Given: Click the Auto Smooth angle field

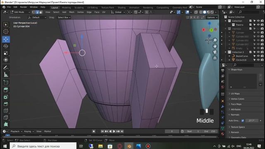Looking at the screenshot, I should tap(252, 120).
